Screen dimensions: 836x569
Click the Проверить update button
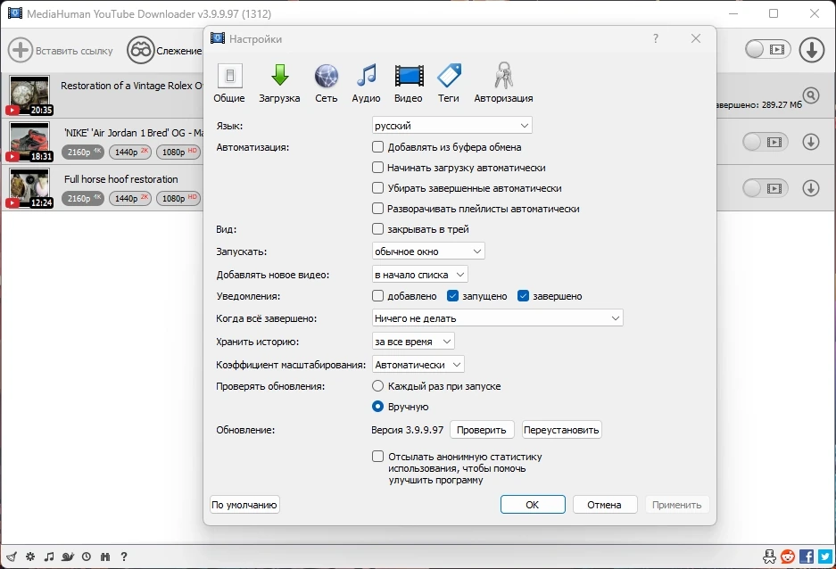[x=482, y=429]
